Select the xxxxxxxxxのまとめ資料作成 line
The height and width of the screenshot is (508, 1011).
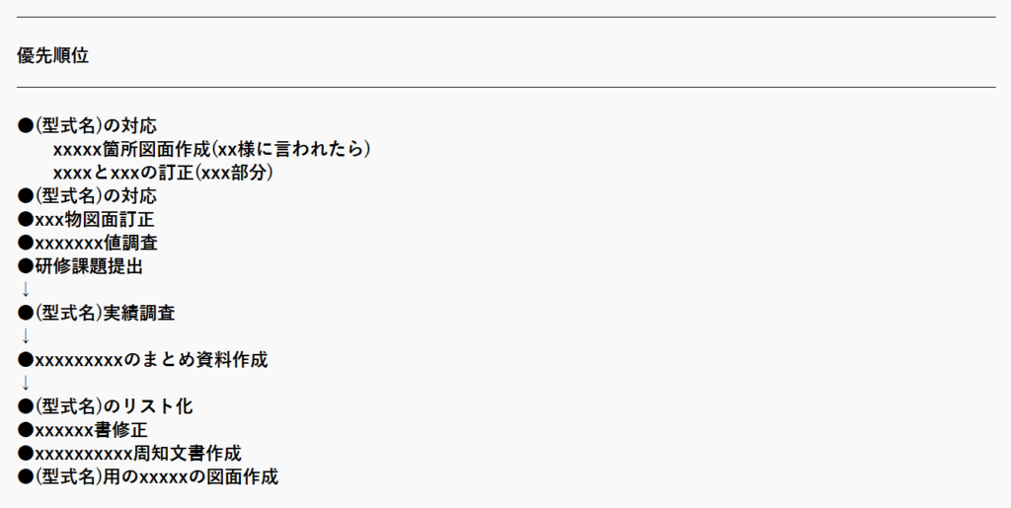[x=142, y=359]
